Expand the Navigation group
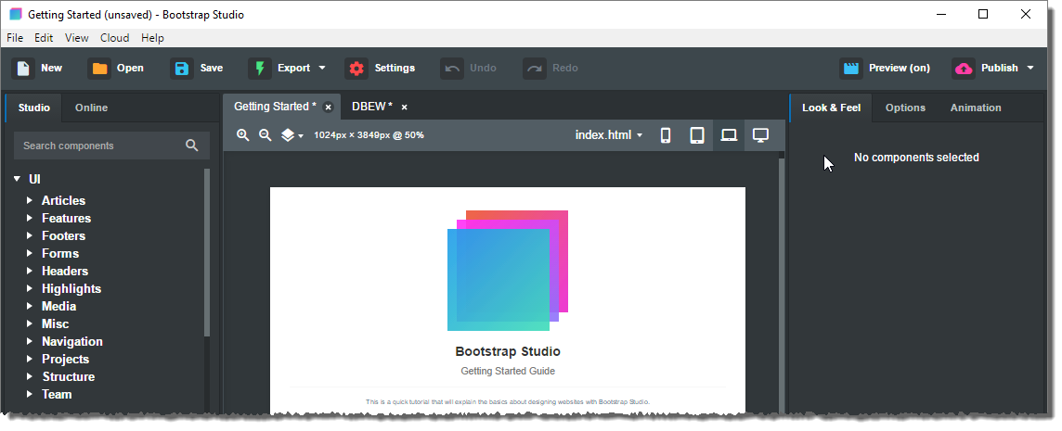Image resolution: width=1062 pixels, height=431 pixels. [x=30, y=341]
